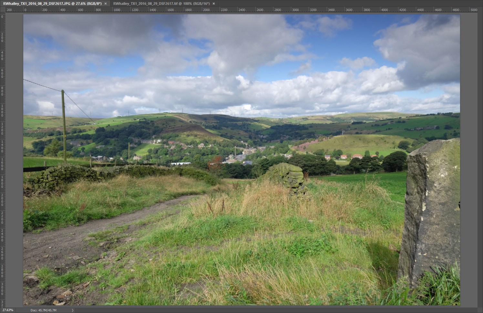Open the status bar arrow menu

pos(73,310)
